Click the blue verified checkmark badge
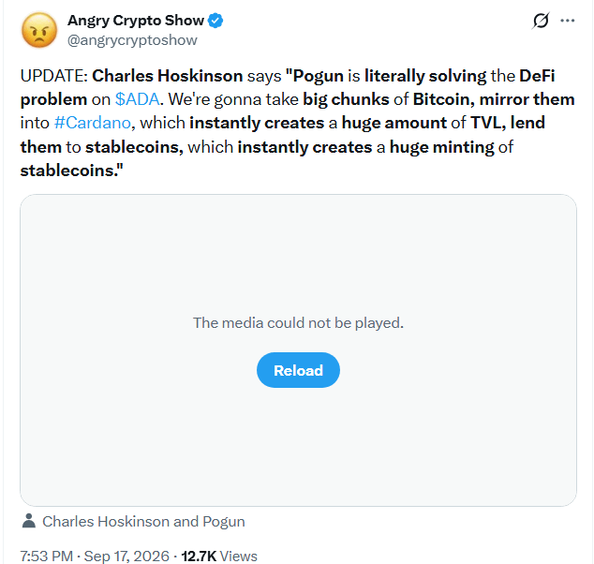The image size is (594, 564). pyautogui.click(x=215, y=21)
